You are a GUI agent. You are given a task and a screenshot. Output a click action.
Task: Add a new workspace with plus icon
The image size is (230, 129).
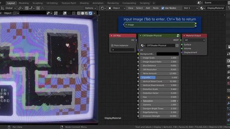point(154,3)
